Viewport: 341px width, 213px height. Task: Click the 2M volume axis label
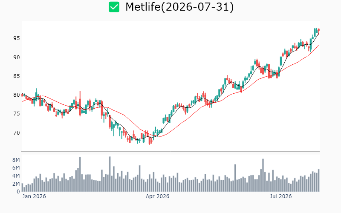click(x=16, y=184)
